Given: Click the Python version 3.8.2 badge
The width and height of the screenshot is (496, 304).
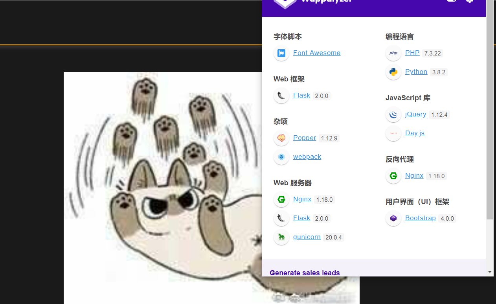Looking at the screenshot, I should pos(439,72).
